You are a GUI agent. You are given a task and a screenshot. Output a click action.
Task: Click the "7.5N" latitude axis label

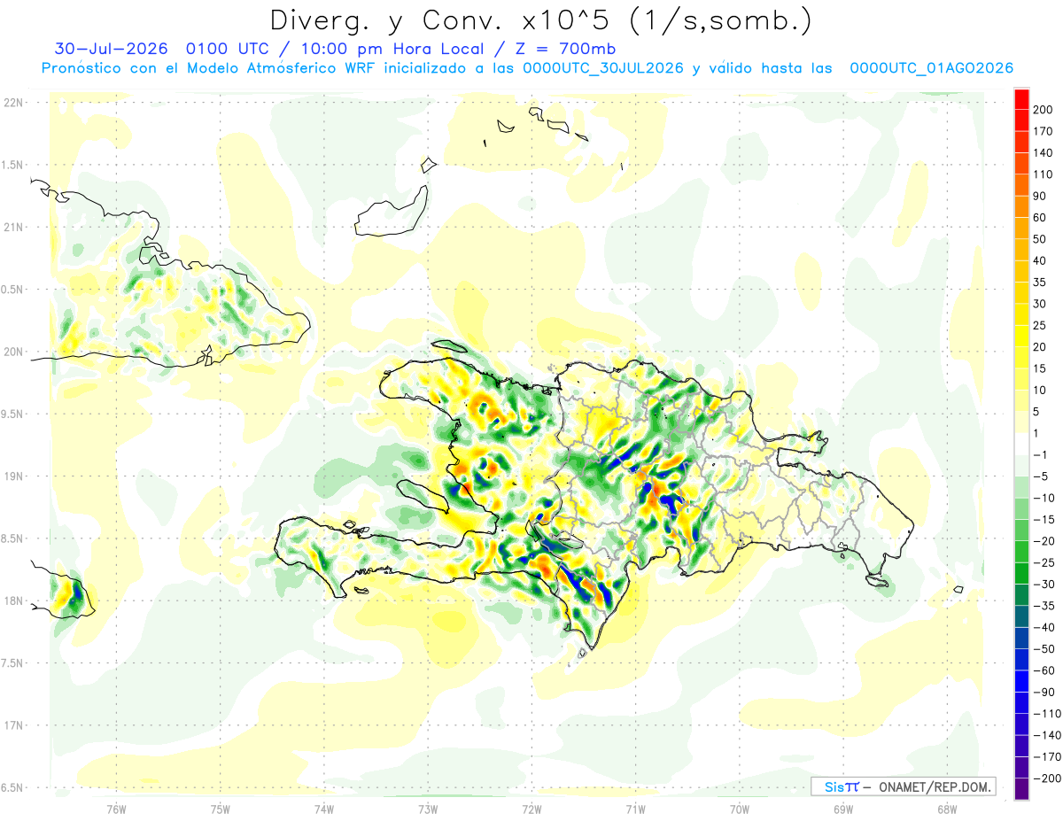point(12,663)
